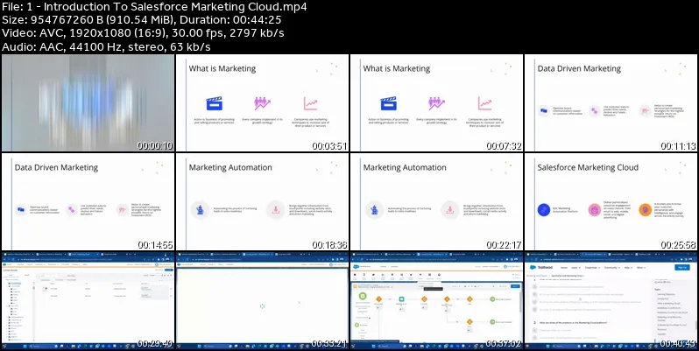Image resolution: width=699 pixels, height=351 pixels.
Task: Click the lower branch orange diamond node
Action: coord(470,321)
